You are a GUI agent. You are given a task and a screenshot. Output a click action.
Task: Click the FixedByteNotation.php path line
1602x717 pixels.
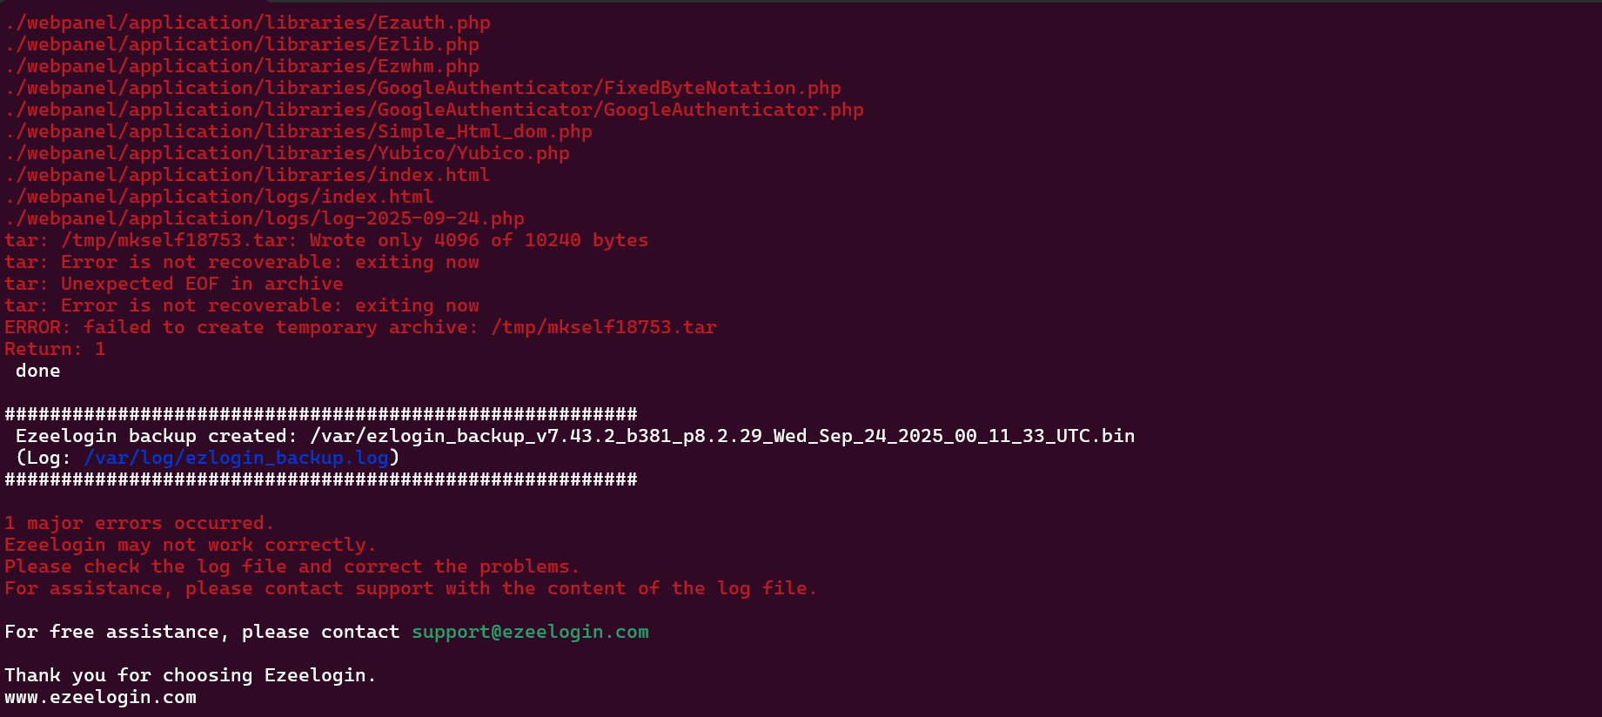click(x=423, y=88)
